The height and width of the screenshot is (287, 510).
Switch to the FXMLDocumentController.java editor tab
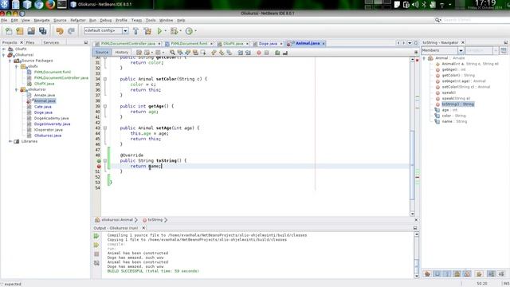coord(127,43)
